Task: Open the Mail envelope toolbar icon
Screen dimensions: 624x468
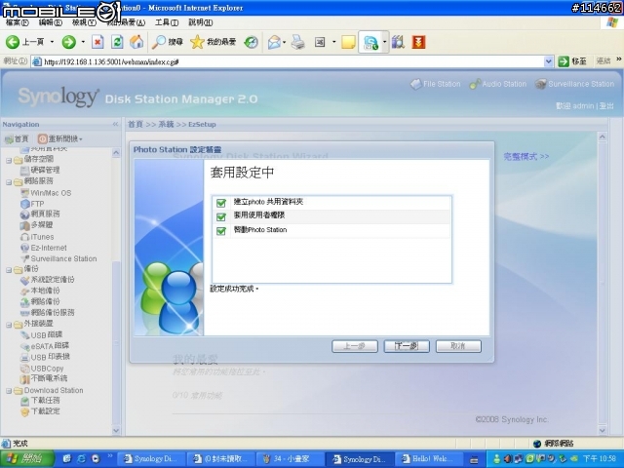Action: point(274,42)
